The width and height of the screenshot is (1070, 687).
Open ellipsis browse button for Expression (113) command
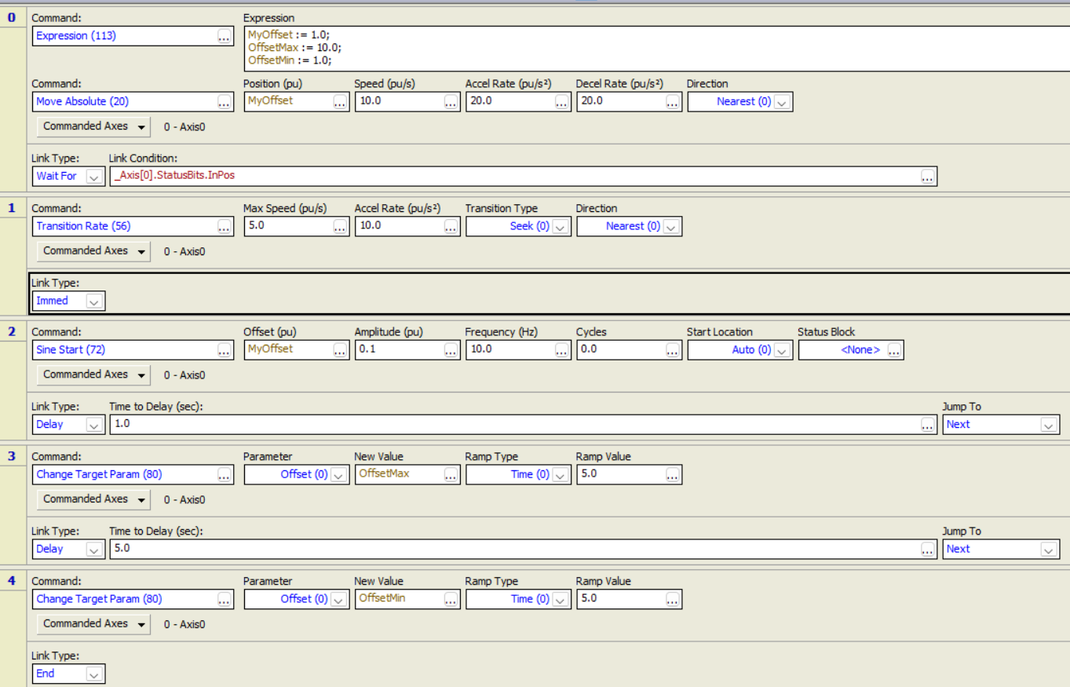coord(225,36)
